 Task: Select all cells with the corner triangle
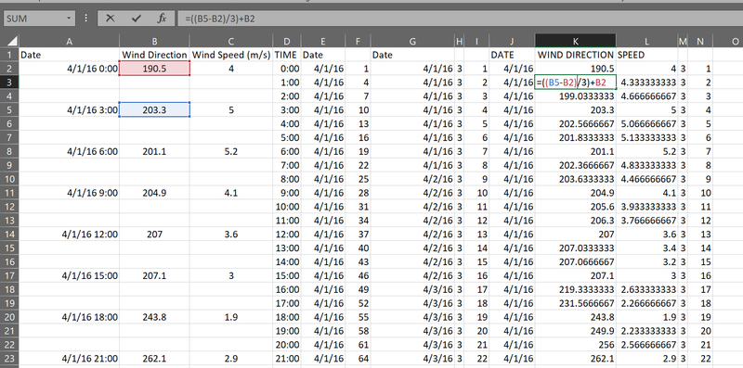(12, 41)
